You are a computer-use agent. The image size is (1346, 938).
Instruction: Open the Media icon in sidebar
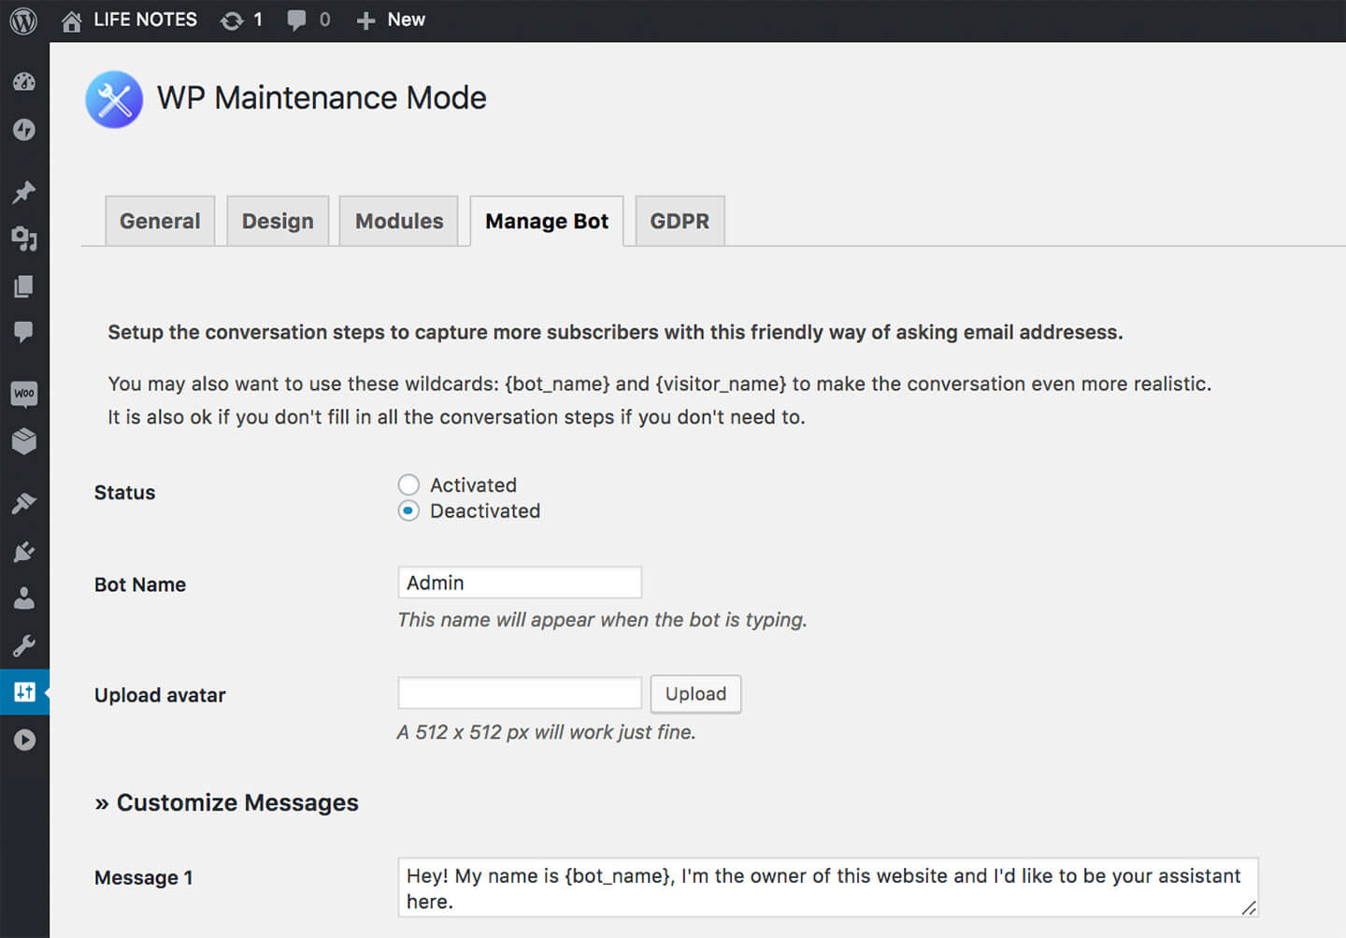pyautogui.click(x=24, y=239)
